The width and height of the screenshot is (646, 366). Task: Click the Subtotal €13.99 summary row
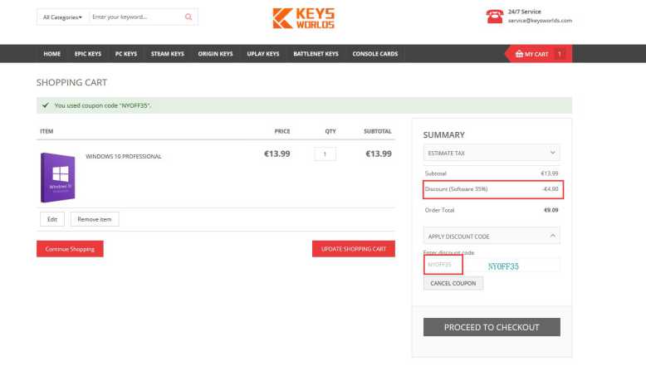492,173
